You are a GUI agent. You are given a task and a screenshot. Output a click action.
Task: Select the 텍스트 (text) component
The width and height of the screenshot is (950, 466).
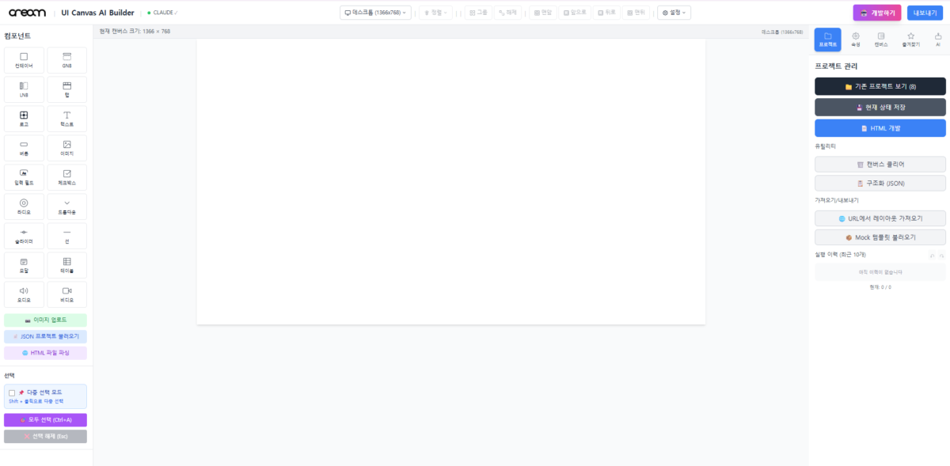66,119
